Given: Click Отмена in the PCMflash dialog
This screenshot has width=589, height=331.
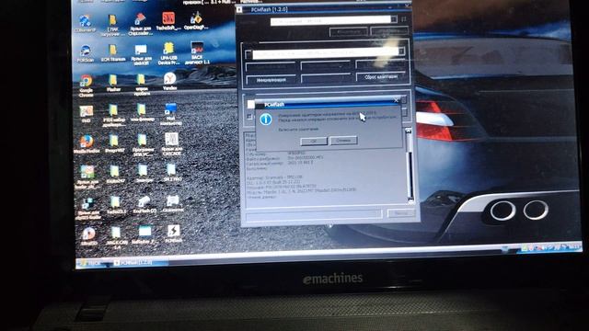Looking at the screenshot, I should point(343,141).
